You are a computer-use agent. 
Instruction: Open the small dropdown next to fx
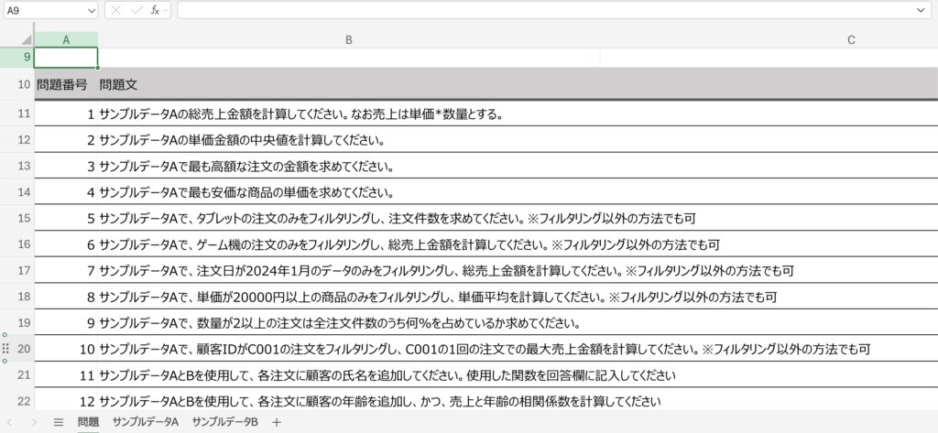(x=166, y=9)
